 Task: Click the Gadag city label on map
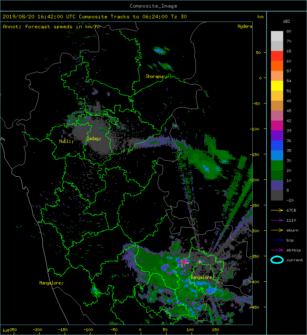coord(92,139)
